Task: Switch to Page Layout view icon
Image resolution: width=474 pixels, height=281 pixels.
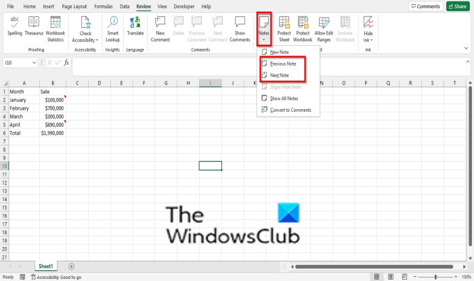Action: click(391, 276)
